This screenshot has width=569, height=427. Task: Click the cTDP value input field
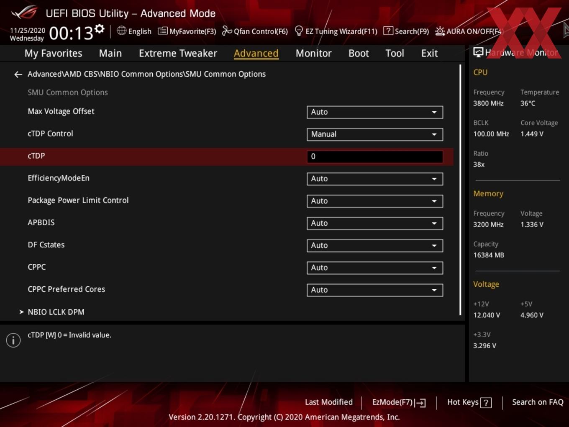click(375, 157)
